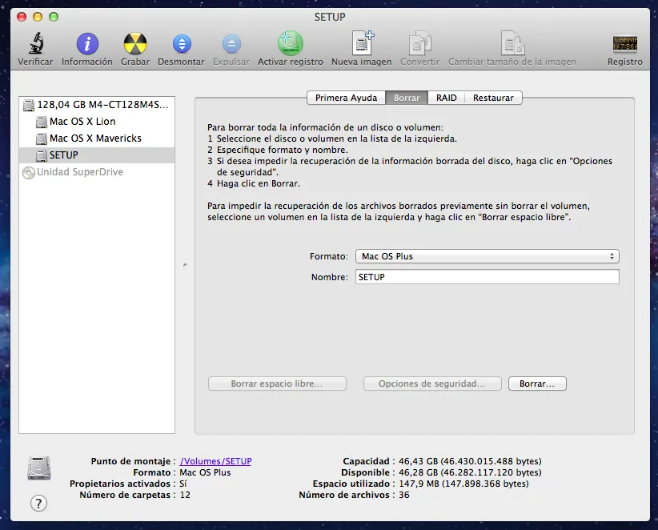Select the Mac OS X Lion volume
Viewport: 658px width, 530px height.
(97, 122)
